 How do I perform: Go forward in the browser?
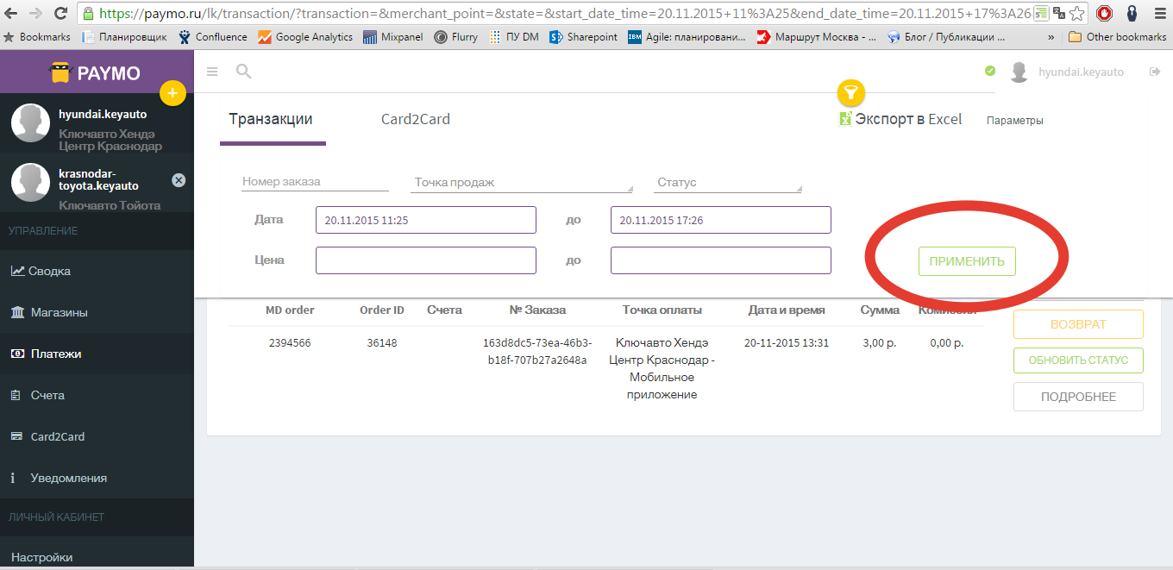tap(35, 13)
